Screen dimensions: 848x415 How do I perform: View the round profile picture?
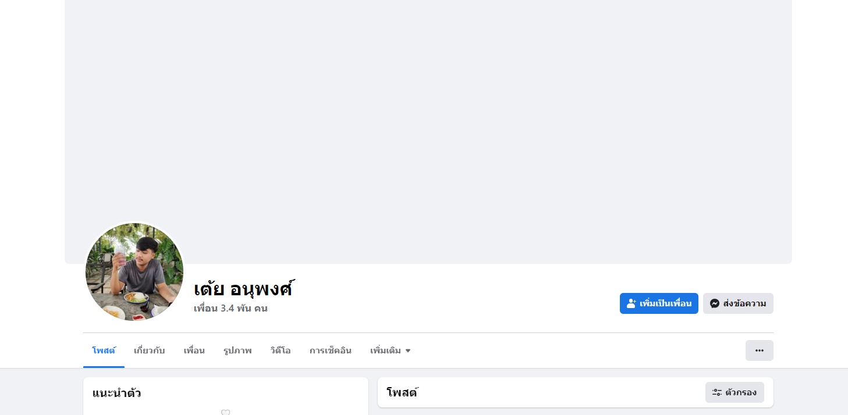(134, 272)
